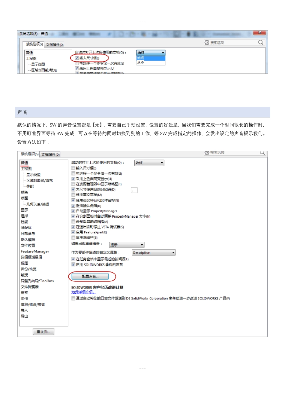The width and height of the screenshot is (285, 404).
Task: Toggle 启用 SOLIDWORKS 事件的声音 checkbox
Action: pos(73,265)
